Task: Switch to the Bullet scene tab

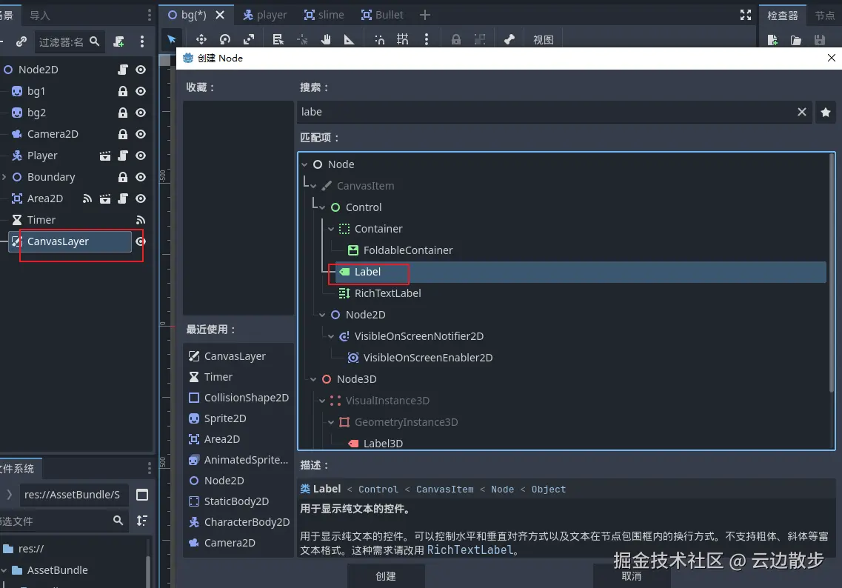Action: tap(382, 15)
